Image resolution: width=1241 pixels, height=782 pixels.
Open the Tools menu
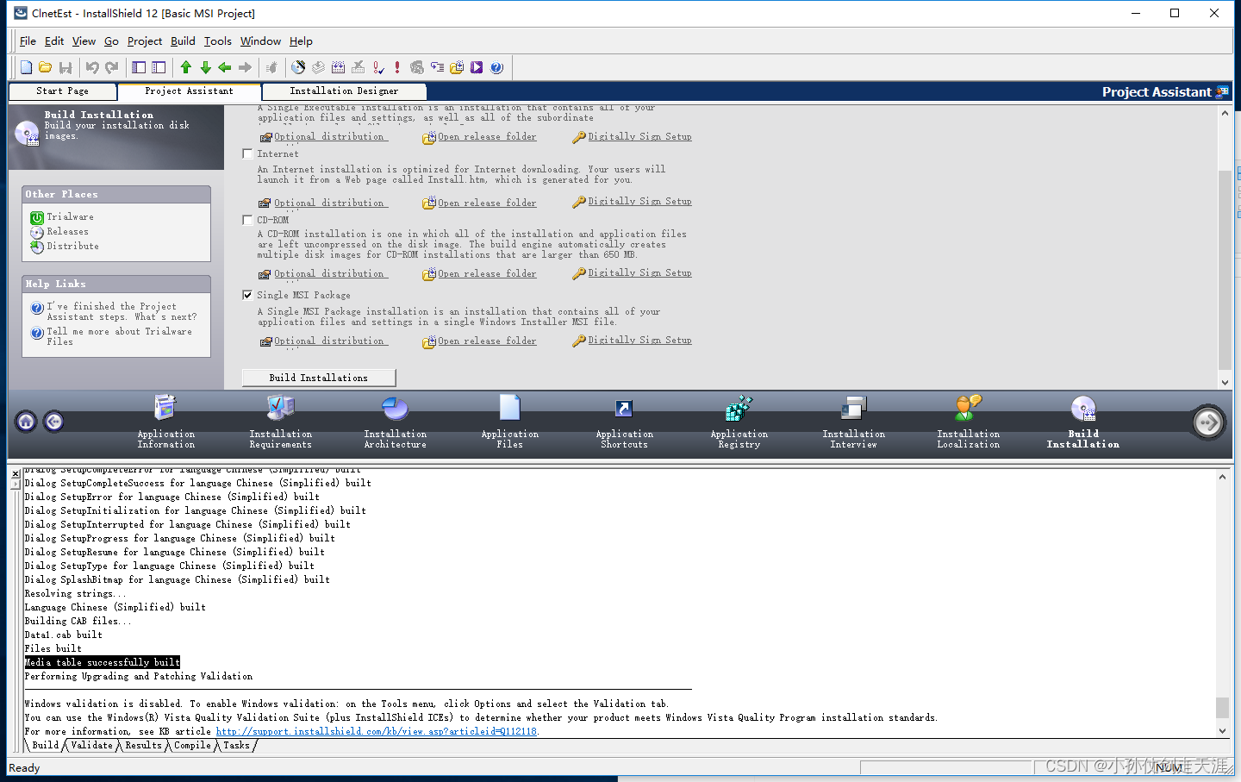click(217, 41)
